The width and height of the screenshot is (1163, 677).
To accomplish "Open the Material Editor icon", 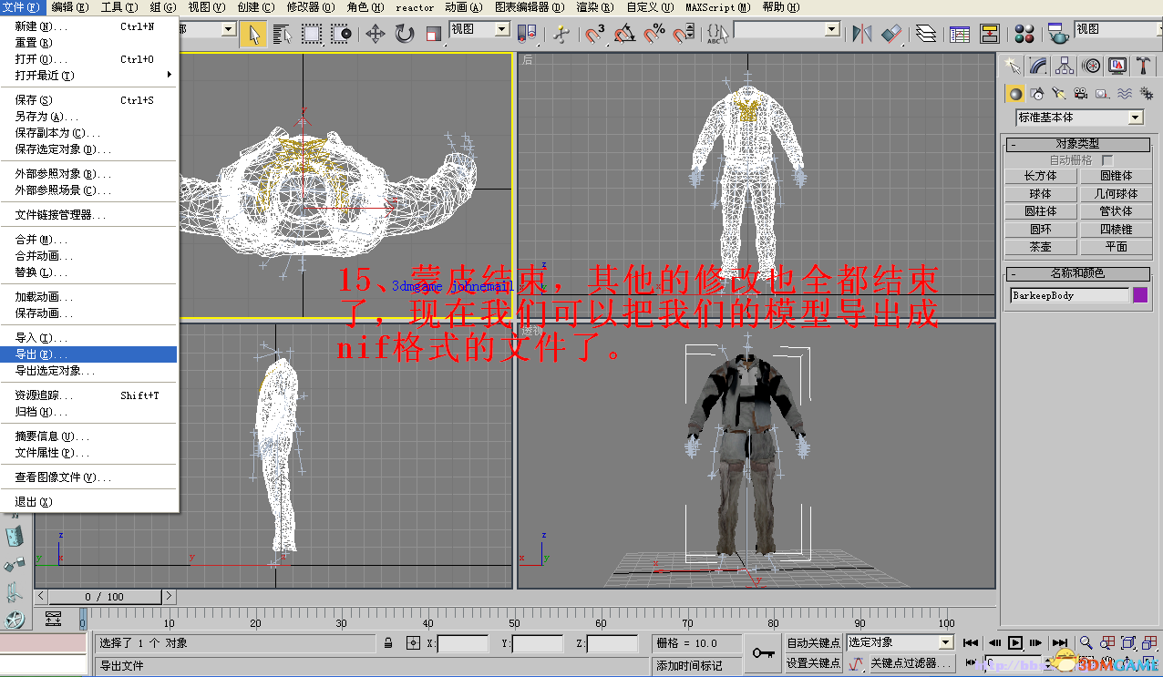I will pos(1024,35).
